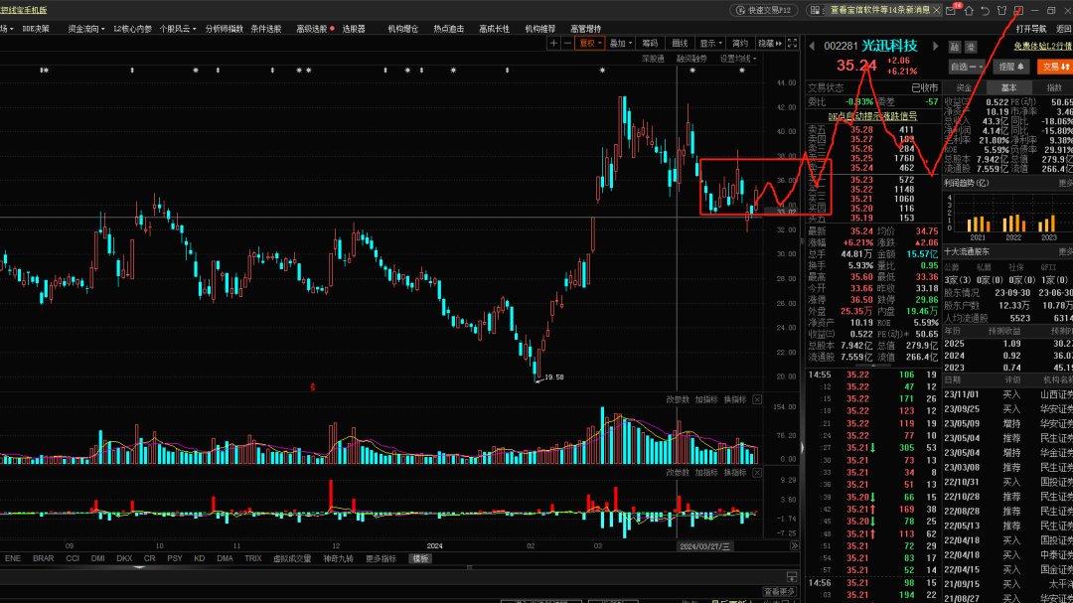Click the 免费体验L2行情 link
Image resolution: width=1073 pixels, height=603 pixels.
tap(1042, 46)
